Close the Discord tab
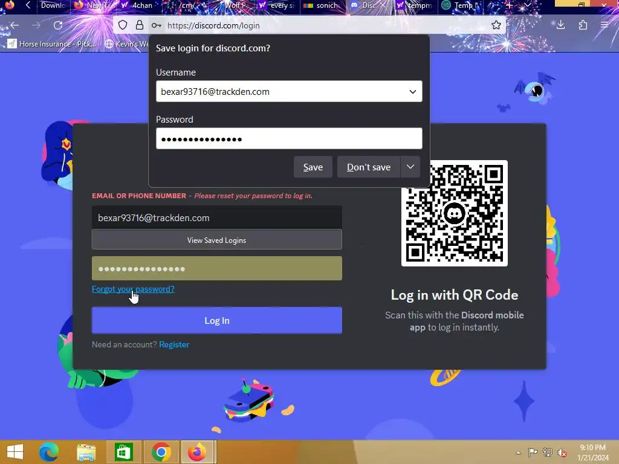This screenshot has width=619, height=464. point(382,5)
